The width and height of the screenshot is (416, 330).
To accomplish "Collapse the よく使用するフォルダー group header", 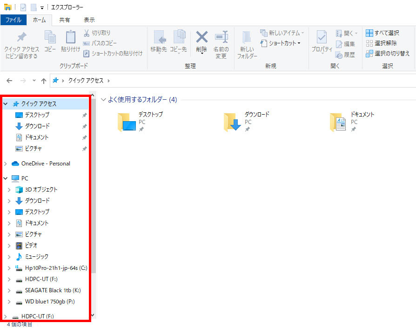I will [x=103, y=100].
